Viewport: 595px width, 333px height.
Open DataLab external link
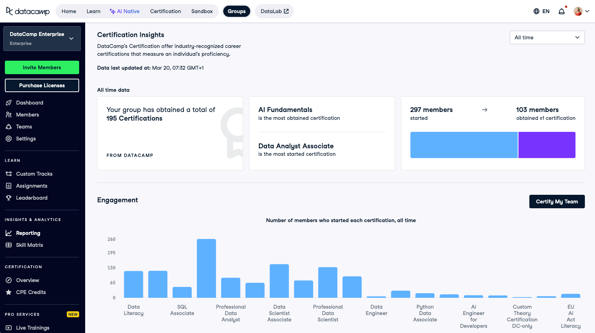[274, 11]
